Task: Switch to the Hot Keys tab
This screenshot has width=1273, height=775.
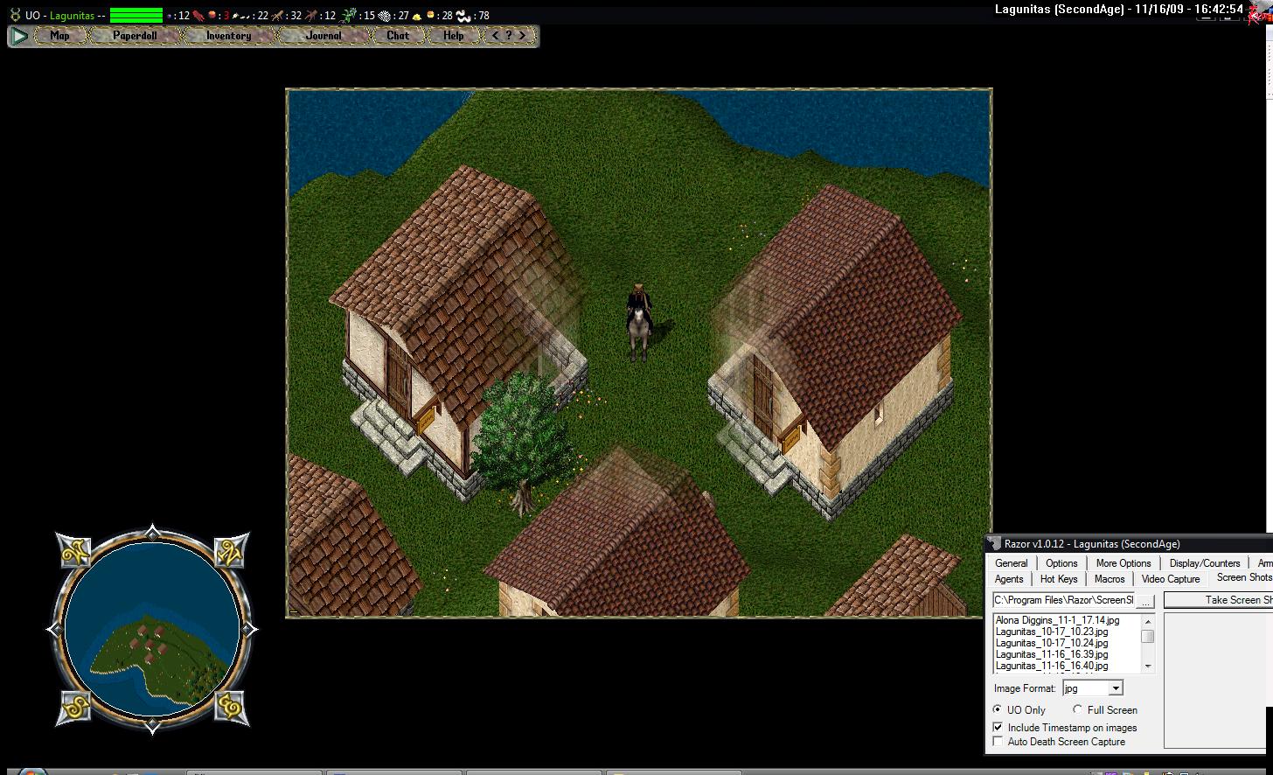Action: 1059,579
